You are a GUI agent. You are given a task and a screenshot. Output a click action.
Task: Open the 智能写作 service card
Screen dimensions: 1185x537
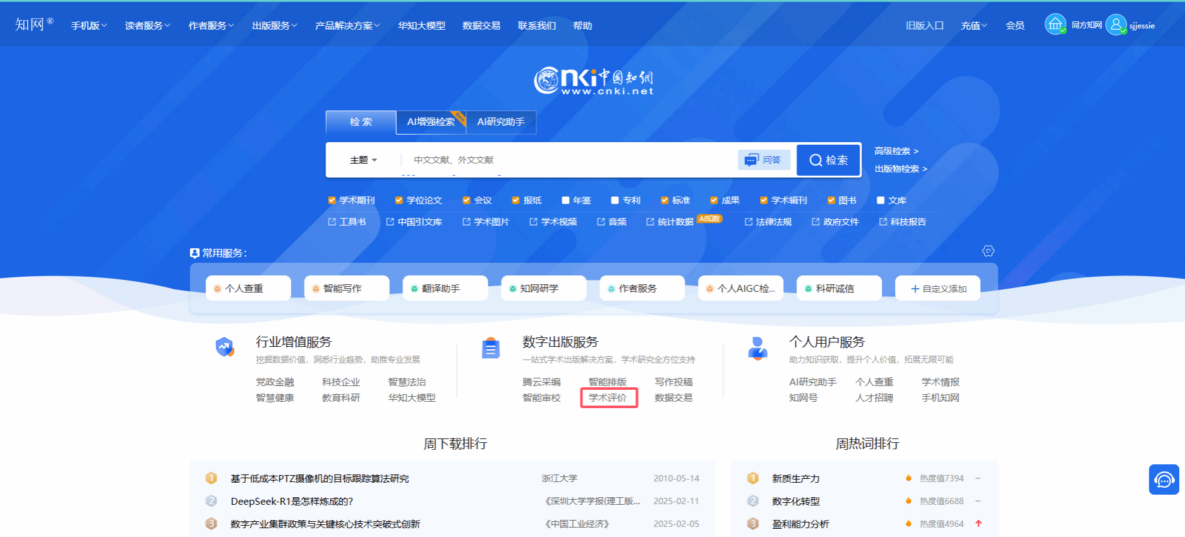pyautogui.click(x=347, y=288)
